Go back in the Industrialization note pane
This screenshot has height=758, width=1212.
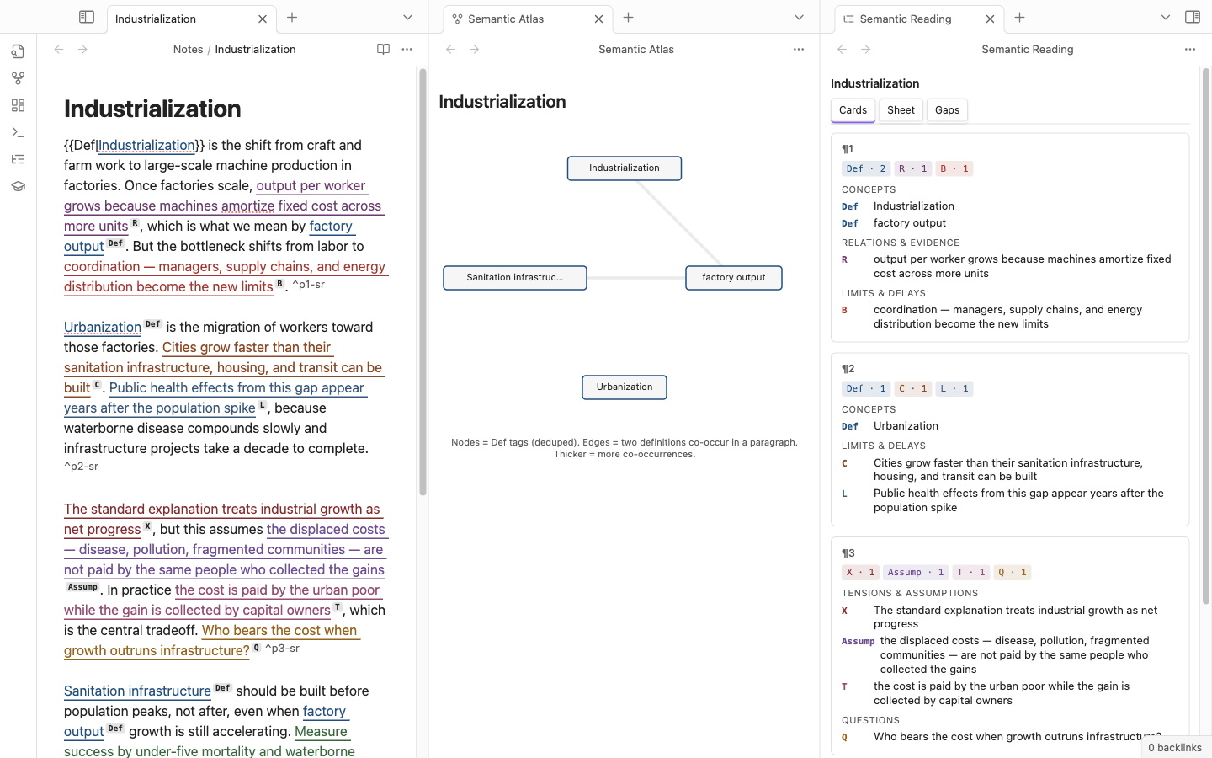click(59, 50)
